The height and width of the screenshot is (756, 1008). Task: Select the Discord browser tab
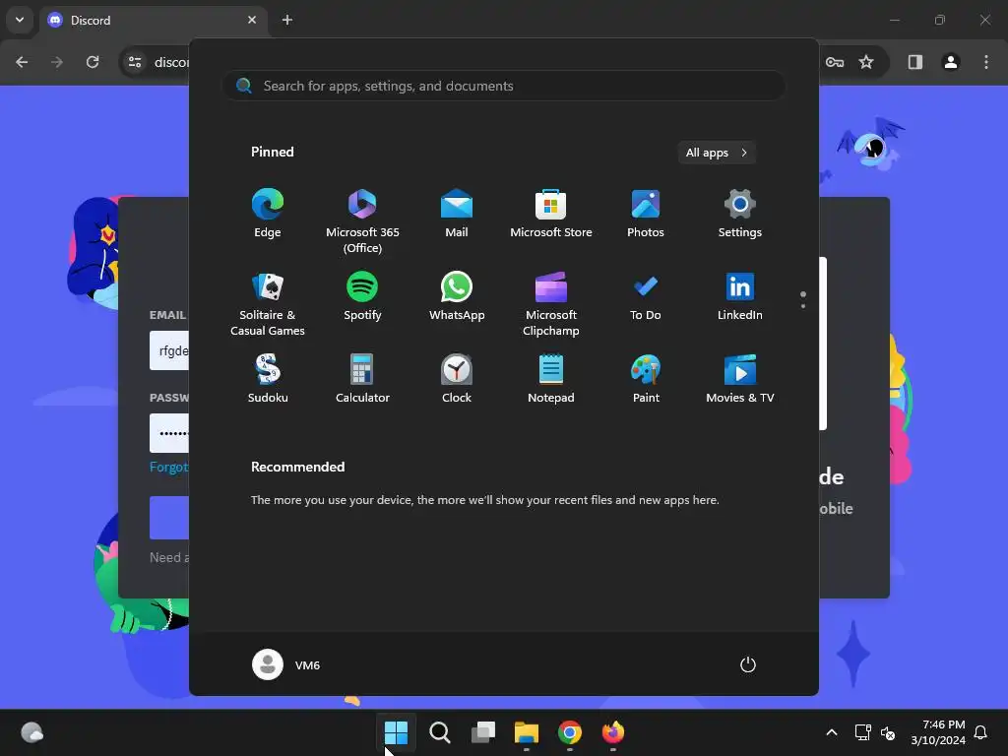click(x=153, y=20)
